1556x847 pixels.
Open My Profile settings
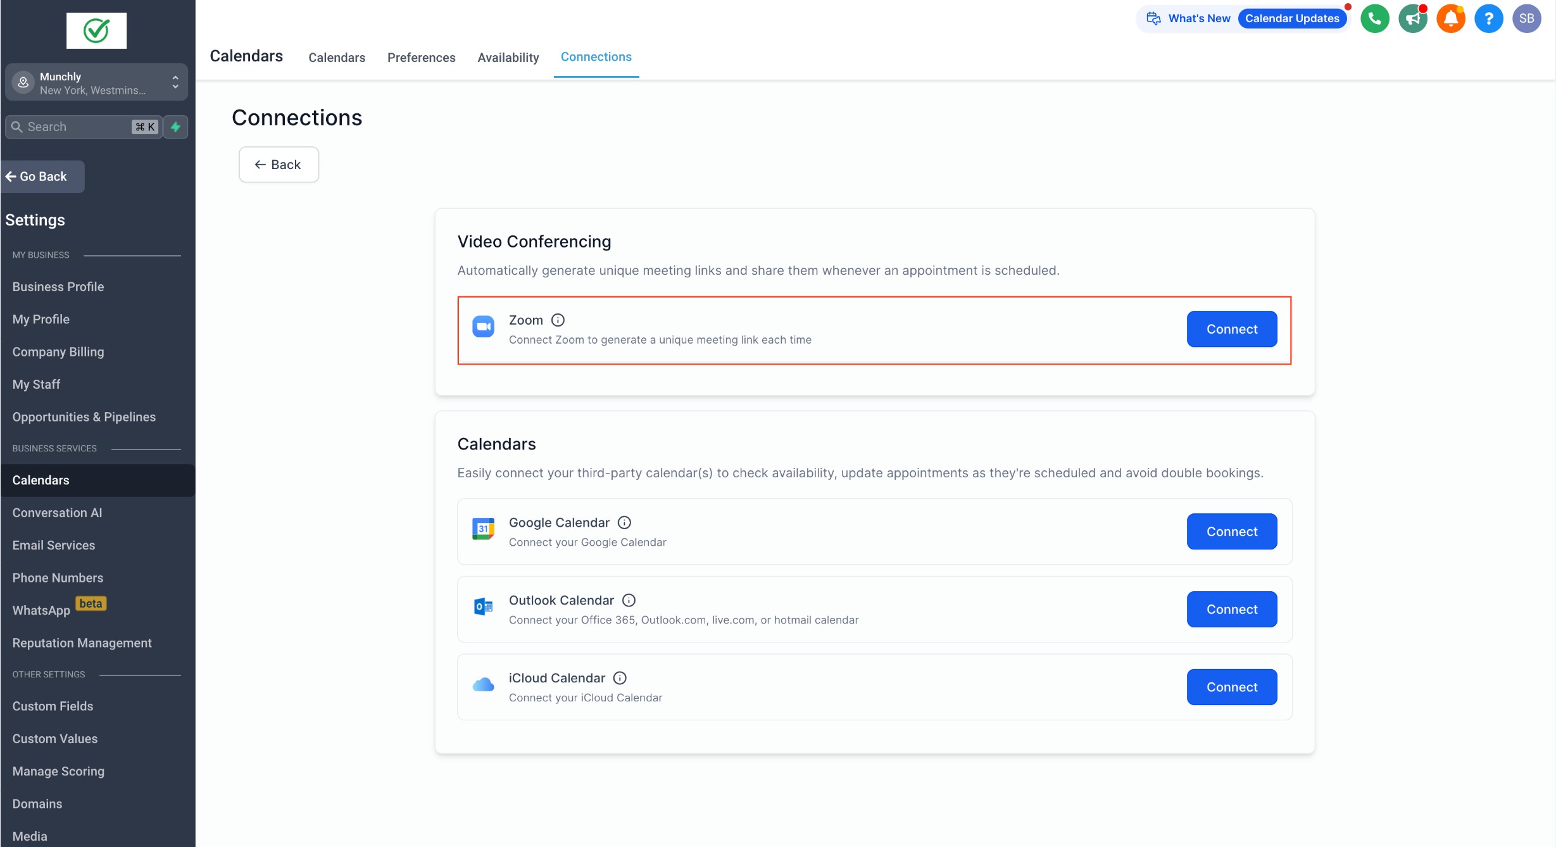point(41,319)
